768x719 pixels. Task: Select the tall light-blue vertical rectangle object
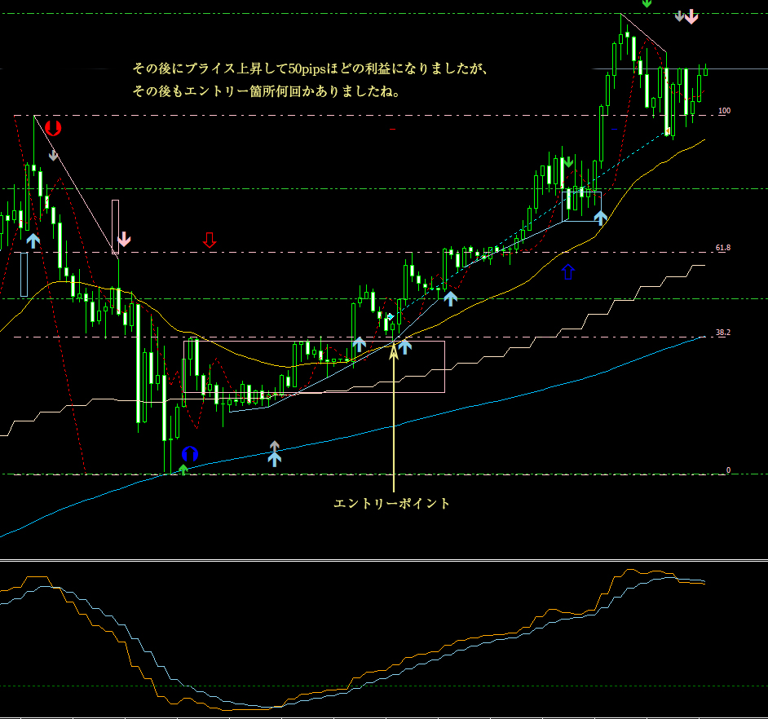(24, 274)
